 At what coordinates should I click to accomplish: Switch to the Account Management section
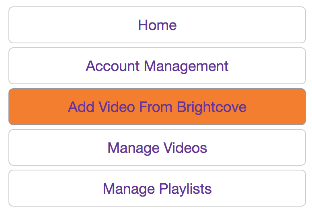point(157,66)
